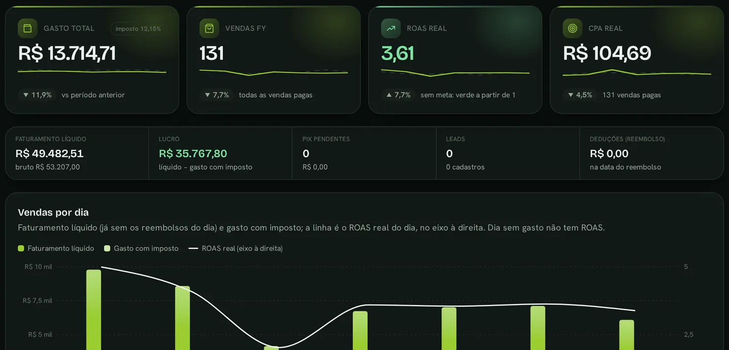Click the R$ 10 mil axis label
729x350 pixels.
[x=38, y=267]
